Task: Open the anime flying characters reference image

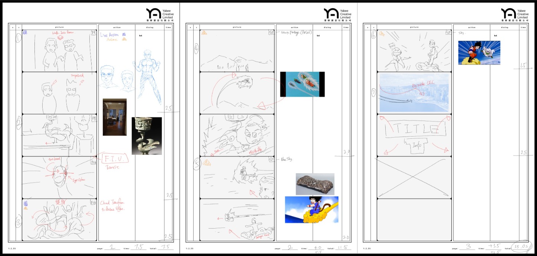Action: click(x=302, y=84)
